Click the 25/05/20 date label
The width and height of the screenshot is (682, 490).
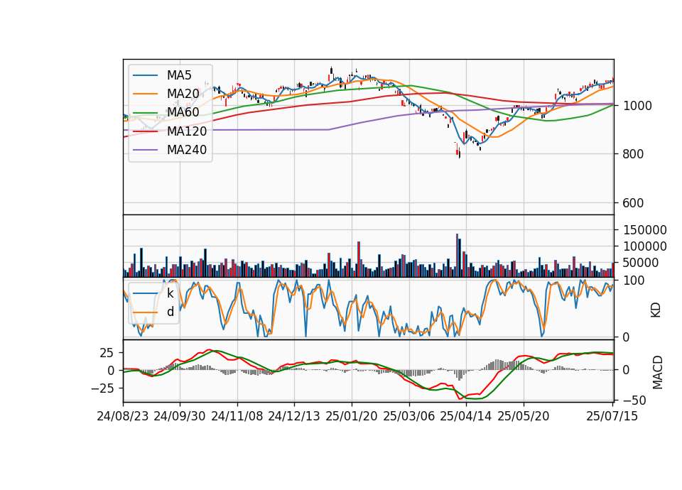524,416
